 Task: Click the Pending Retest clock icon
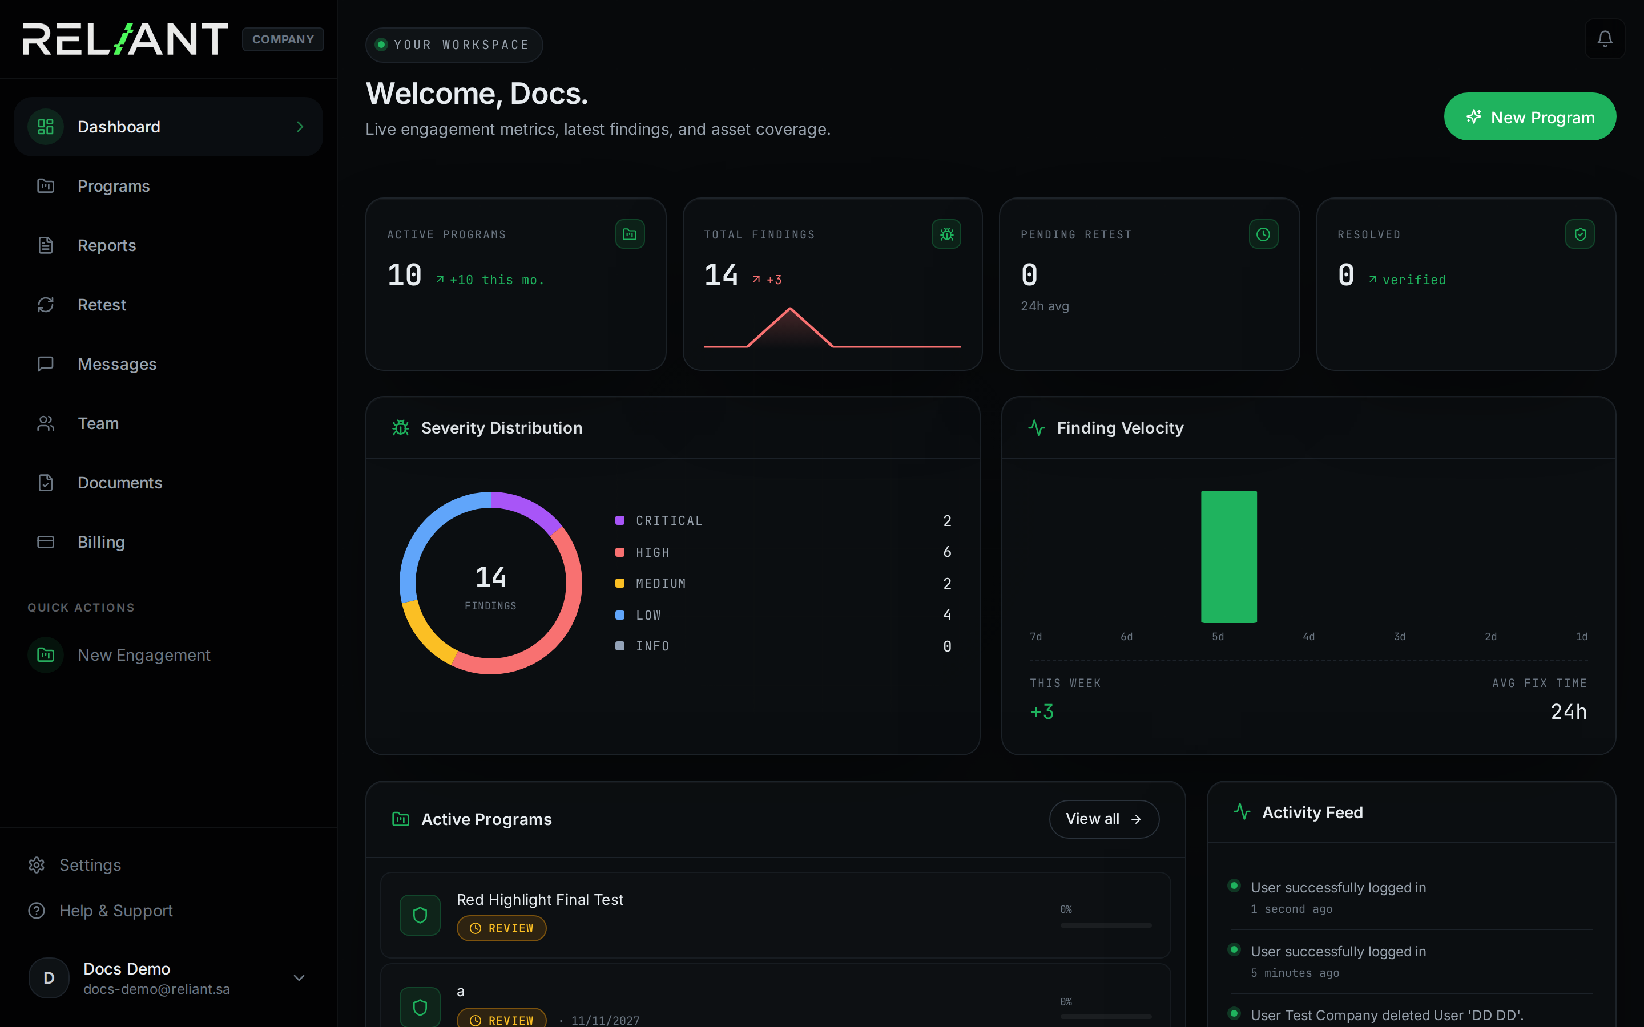(1264, 234)
